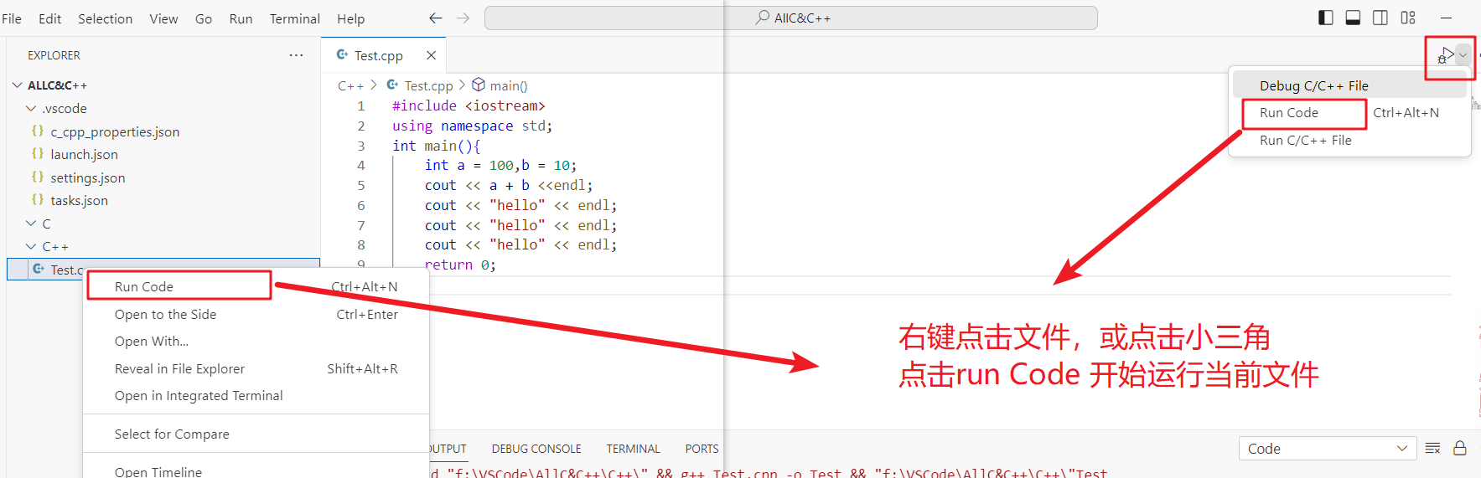The image size is (1481, 478).
Task: Open c_cpp_properties.json file
Action: pos(115,131)
